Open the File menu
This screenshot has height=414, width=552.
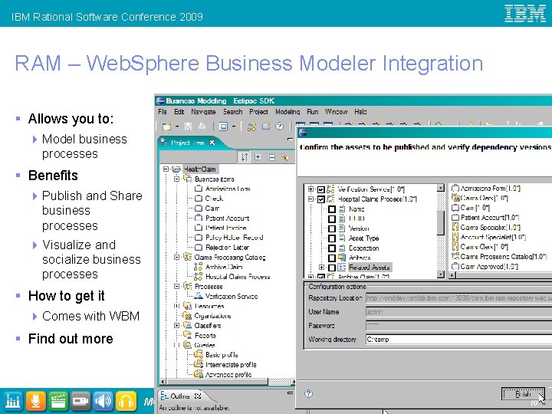click(x=163, y=112)
